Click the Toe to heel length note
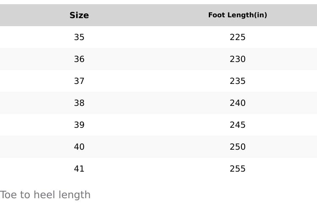The image size is (317, 210). click(45, 195)
